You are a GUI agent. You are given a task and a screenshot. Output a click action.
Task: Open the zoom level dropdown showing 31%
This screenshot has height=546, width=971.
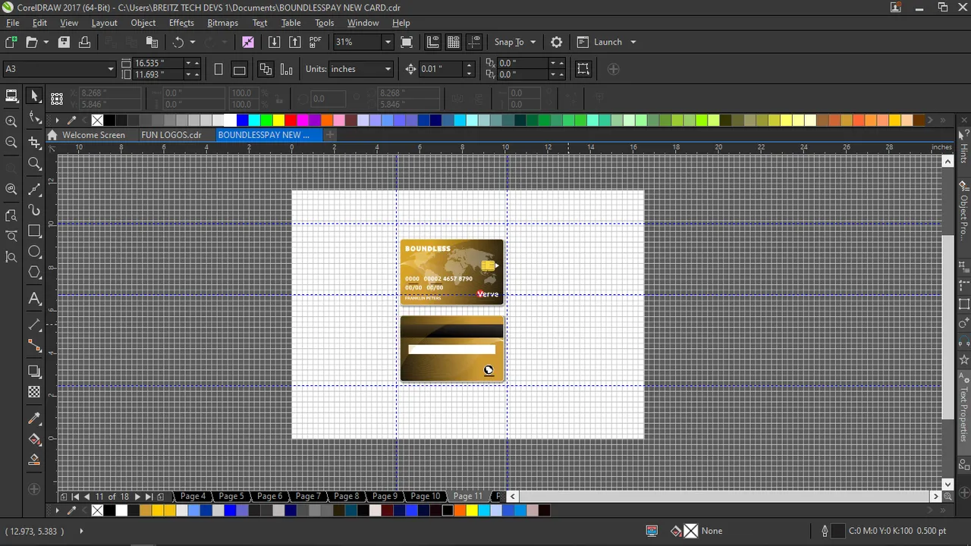[x=388, y=42]
